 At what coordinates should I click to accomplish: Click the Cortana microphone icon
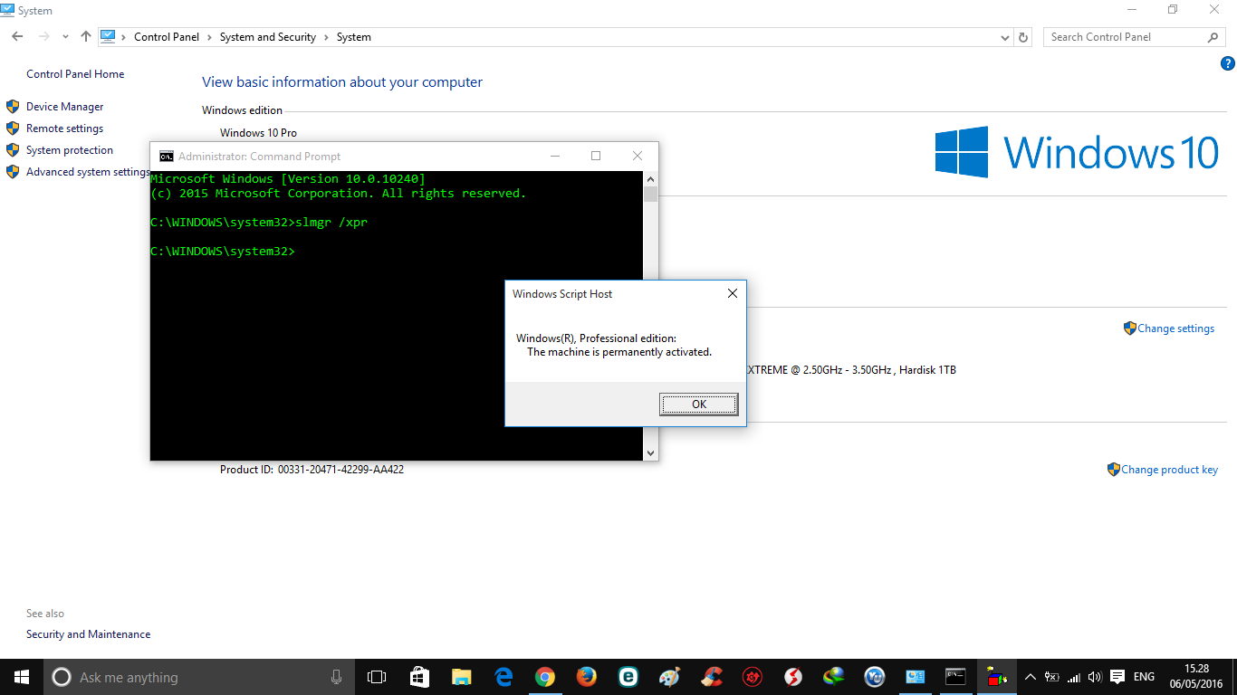point(336,677)
